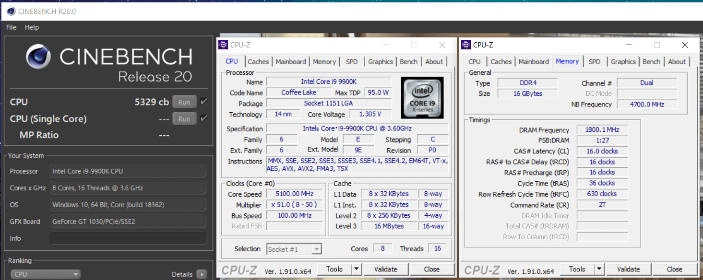Click the Core Speed value 5100.00 MHz

point(294,194)
